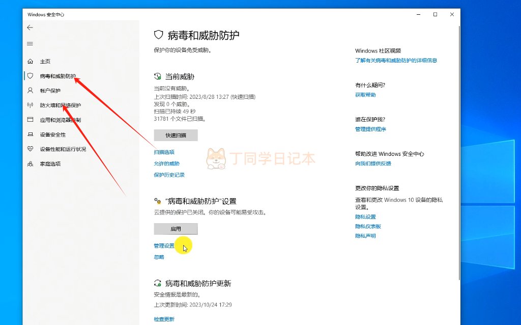521x325 pixels.
Task: Open 允许的威胁 link
Action: 166,164
